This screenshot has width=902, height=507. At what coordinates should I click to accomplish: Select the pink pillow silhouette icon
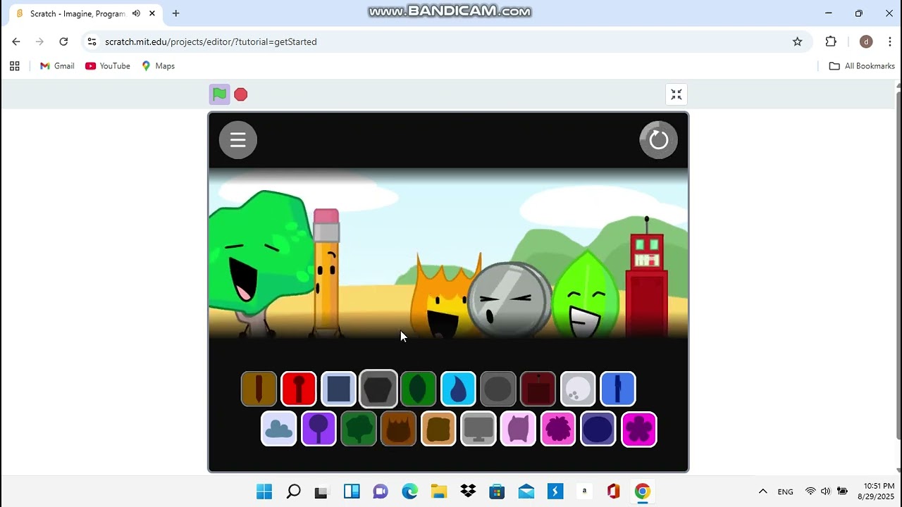[x=519, y=429]
